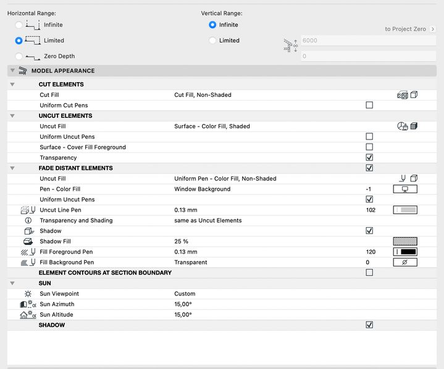Viewport: 444px width, 369px height.
Task: Click the Transparency and Shading info icon
Action: coord(28,220)
